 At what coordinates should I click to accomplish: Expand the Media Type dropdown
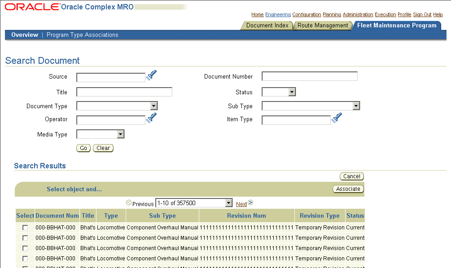(x=121, y=134)
